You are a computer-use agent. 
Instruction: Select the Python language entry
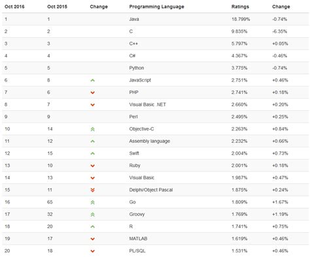tap(137, 68)
